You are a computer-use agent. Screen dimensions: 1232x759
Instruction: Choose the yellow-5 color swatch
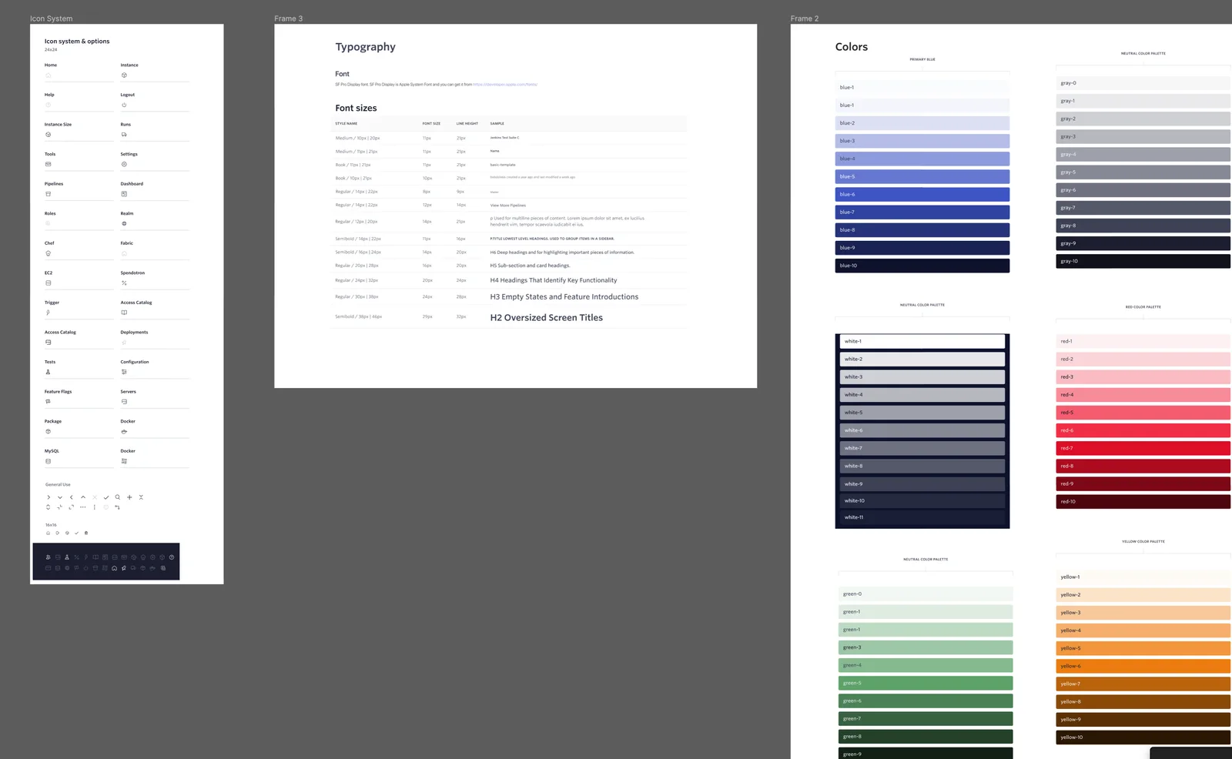tap(1143, 648)
